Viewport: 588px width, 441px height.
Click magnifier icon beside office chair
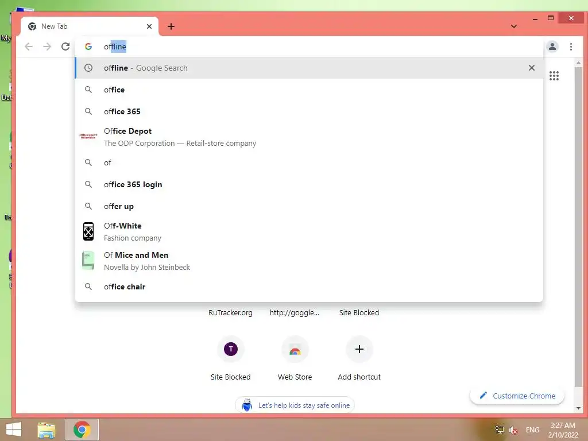(88, 287)
